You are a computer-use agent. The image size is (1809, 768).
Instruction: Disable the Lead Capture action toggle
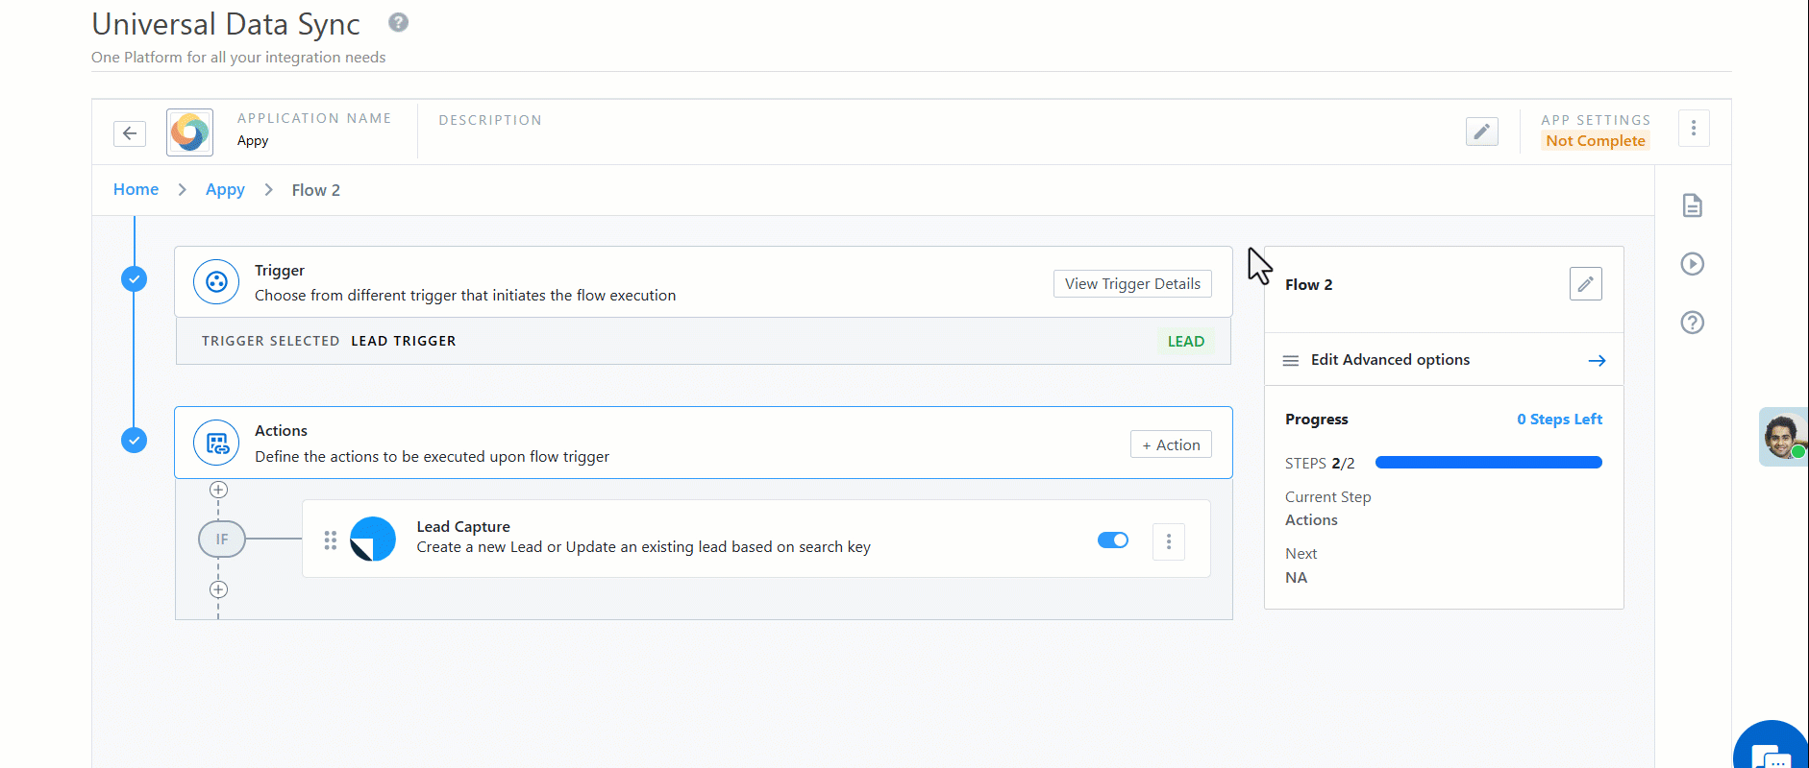pos(1113,540)
